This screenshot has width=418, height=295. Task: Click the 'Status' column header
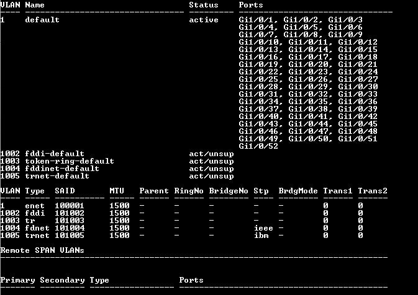(x=204, y=5)
